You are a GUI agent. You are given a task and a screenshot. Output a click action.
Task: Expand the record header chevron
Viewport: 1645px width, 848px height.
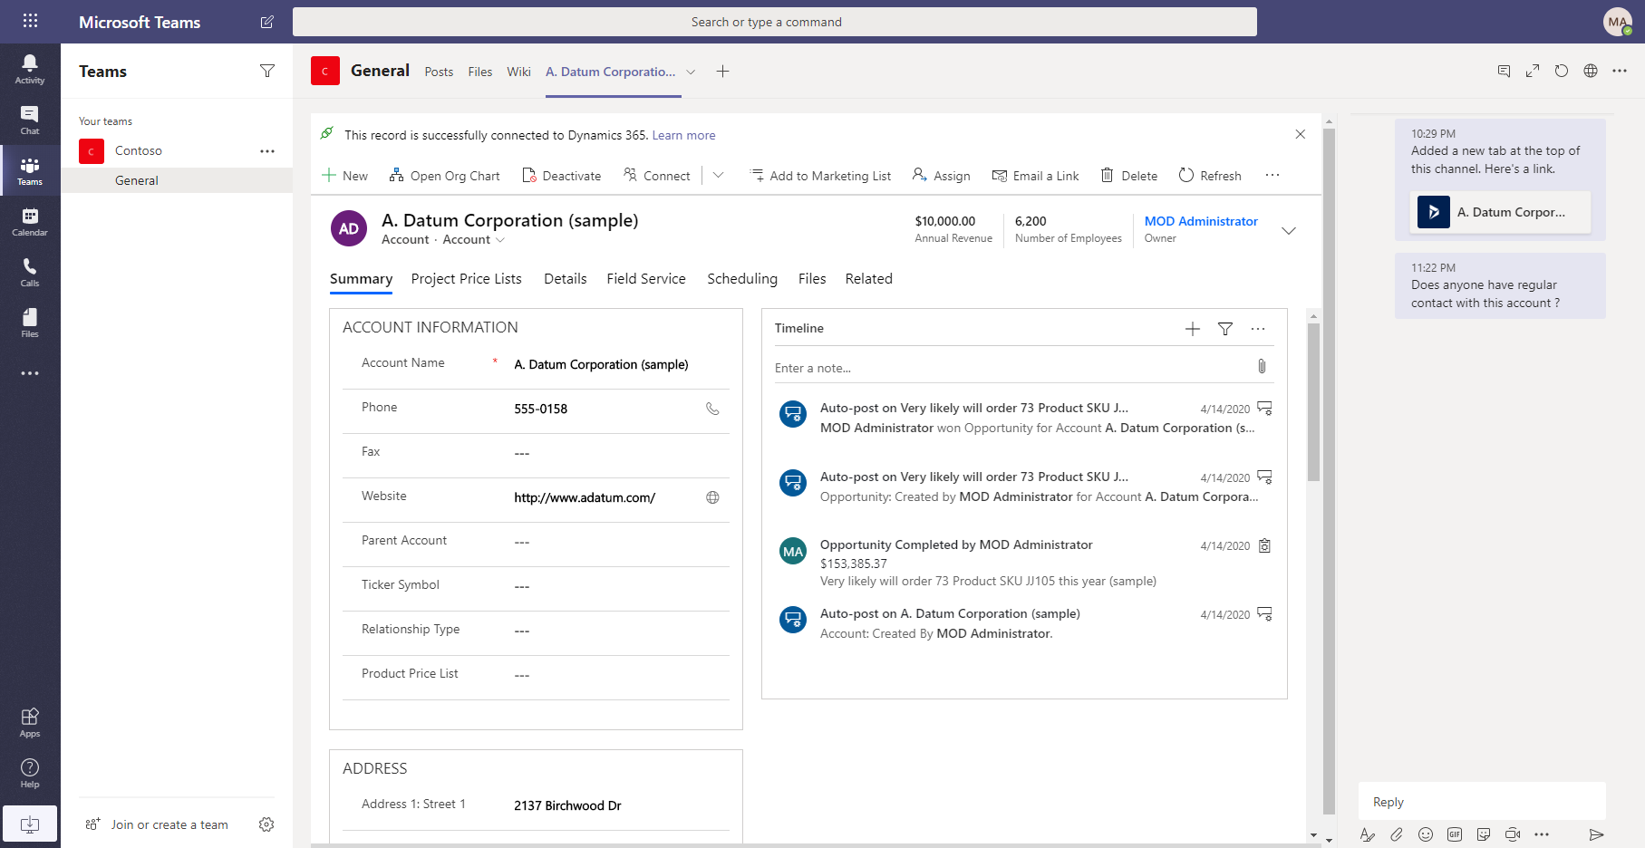1289,231
